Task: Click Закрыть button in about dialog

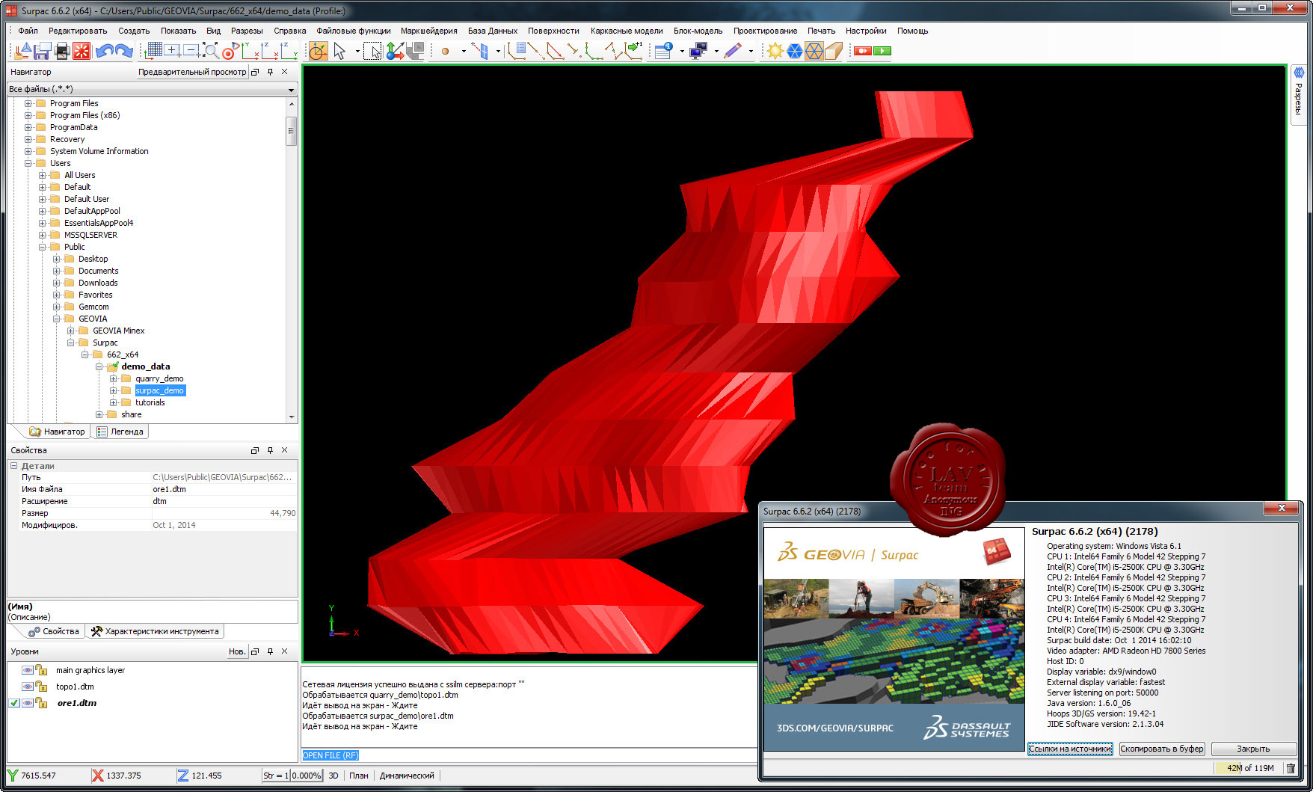Action: click(1253, 749)
